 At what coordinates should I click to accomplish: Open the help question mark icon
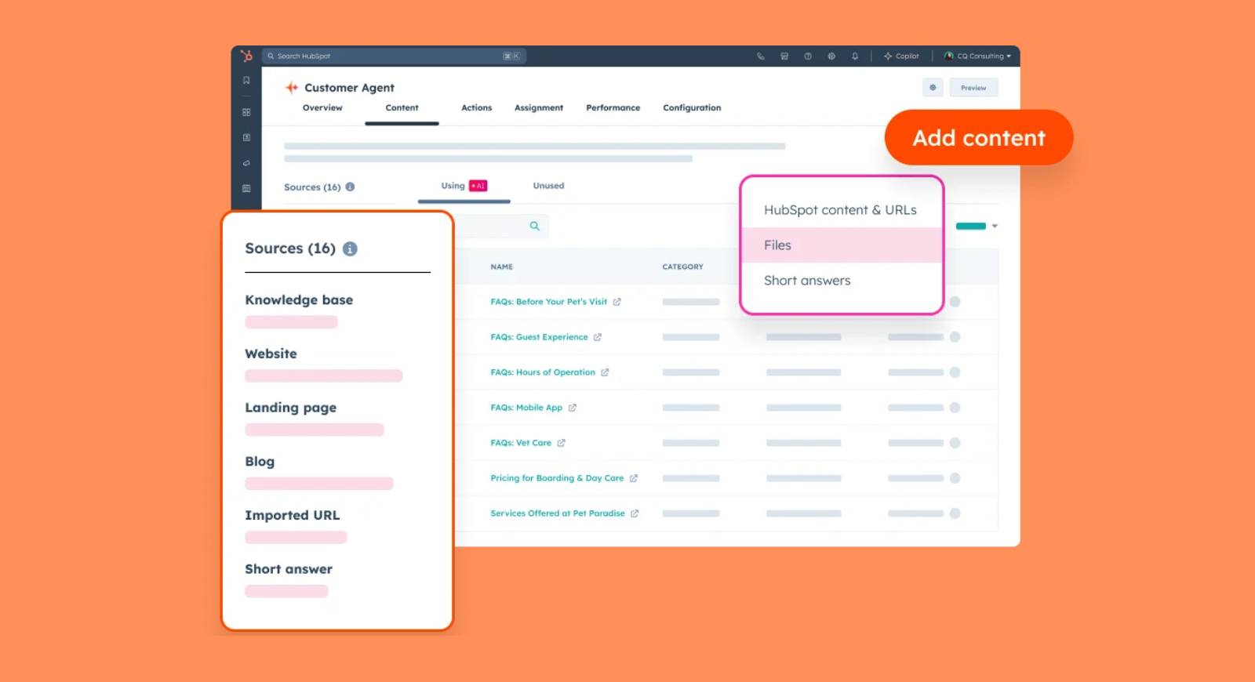tap(808, 56)
